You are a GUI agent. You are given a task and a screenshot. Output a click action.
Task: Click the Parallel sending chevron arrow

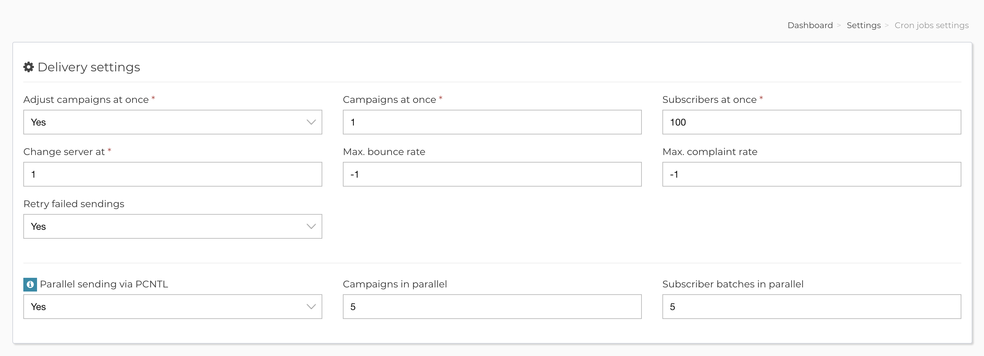tap(311, 307)
